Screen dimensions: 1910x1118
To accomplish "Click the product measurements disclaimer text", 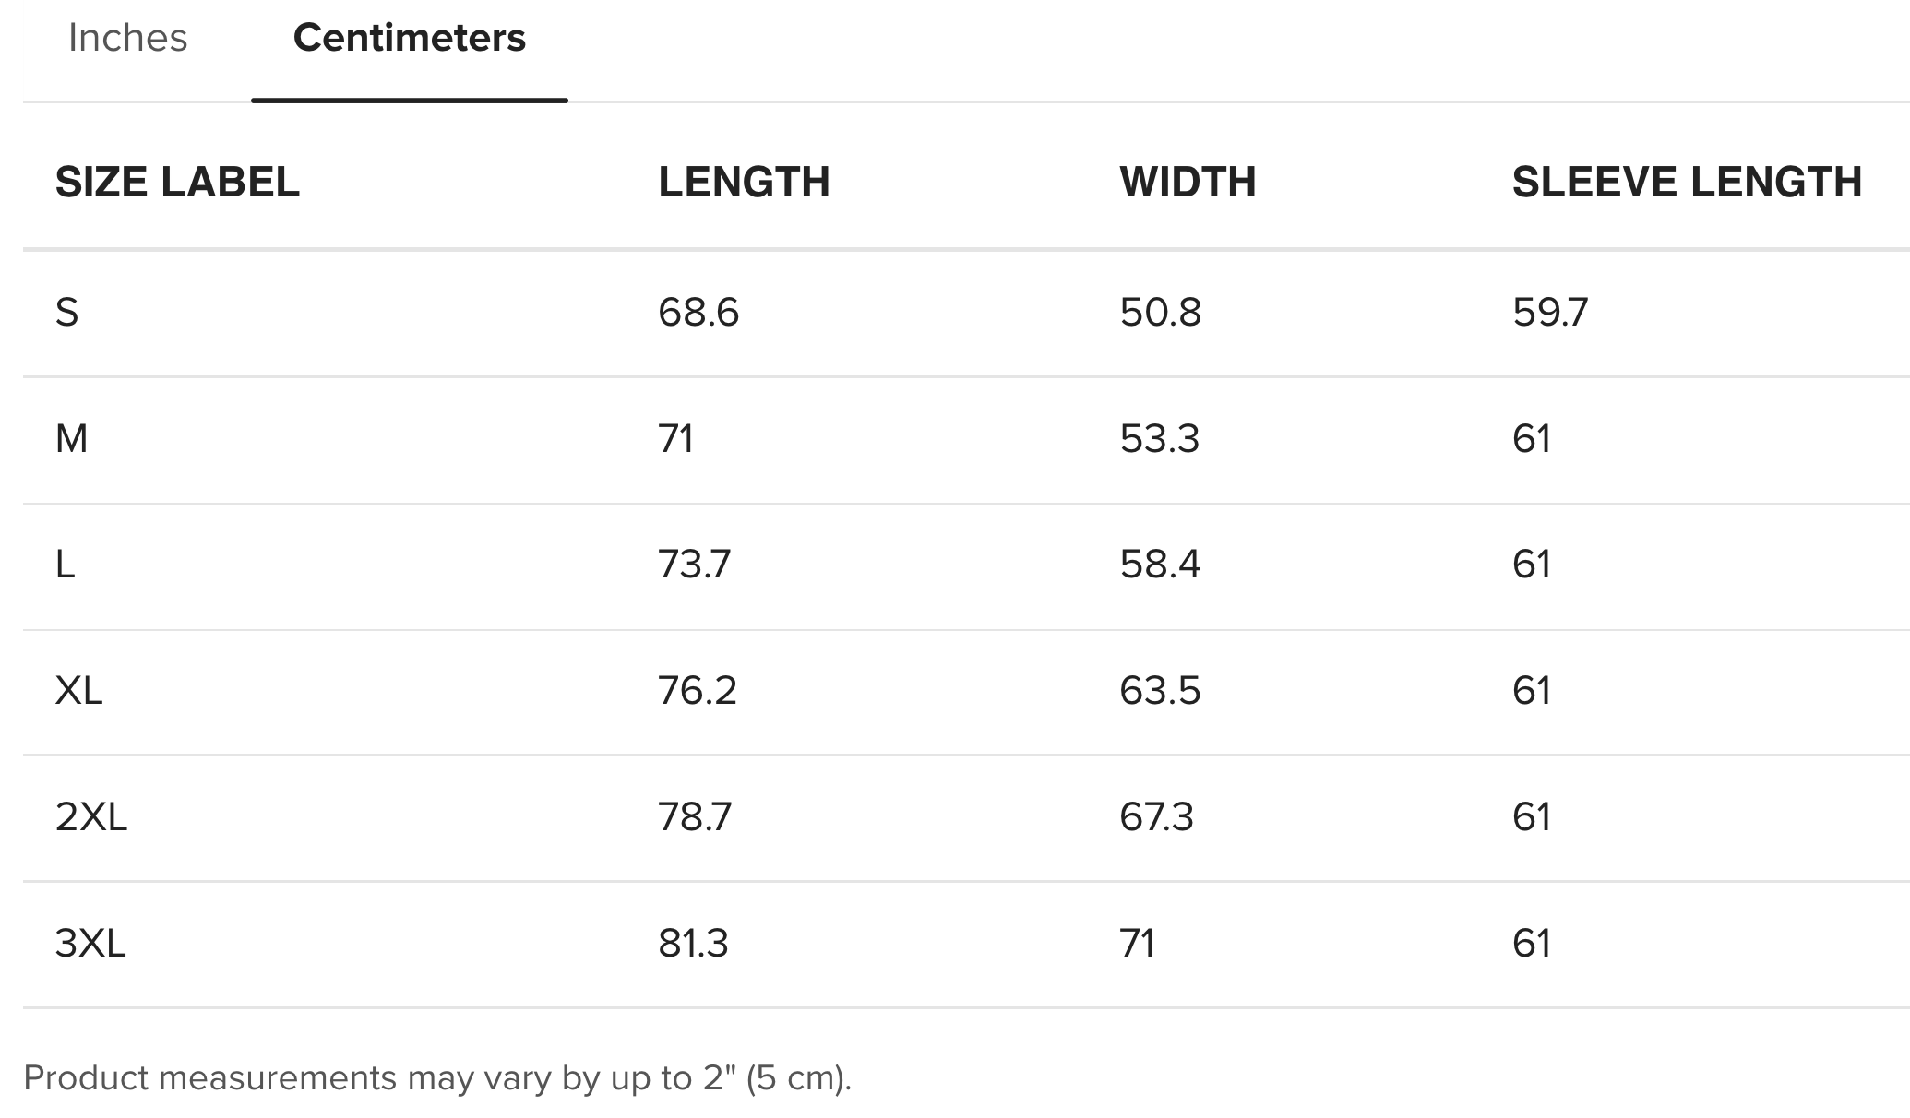I will pyautogui.click(x=437, y=1077).
